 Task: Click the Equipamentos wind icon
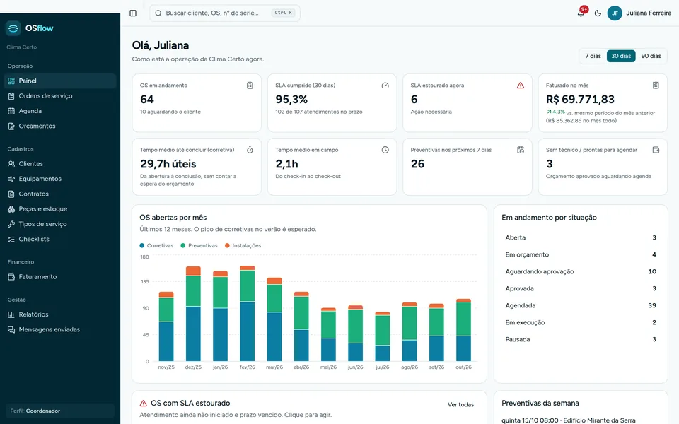click(11, 179)
